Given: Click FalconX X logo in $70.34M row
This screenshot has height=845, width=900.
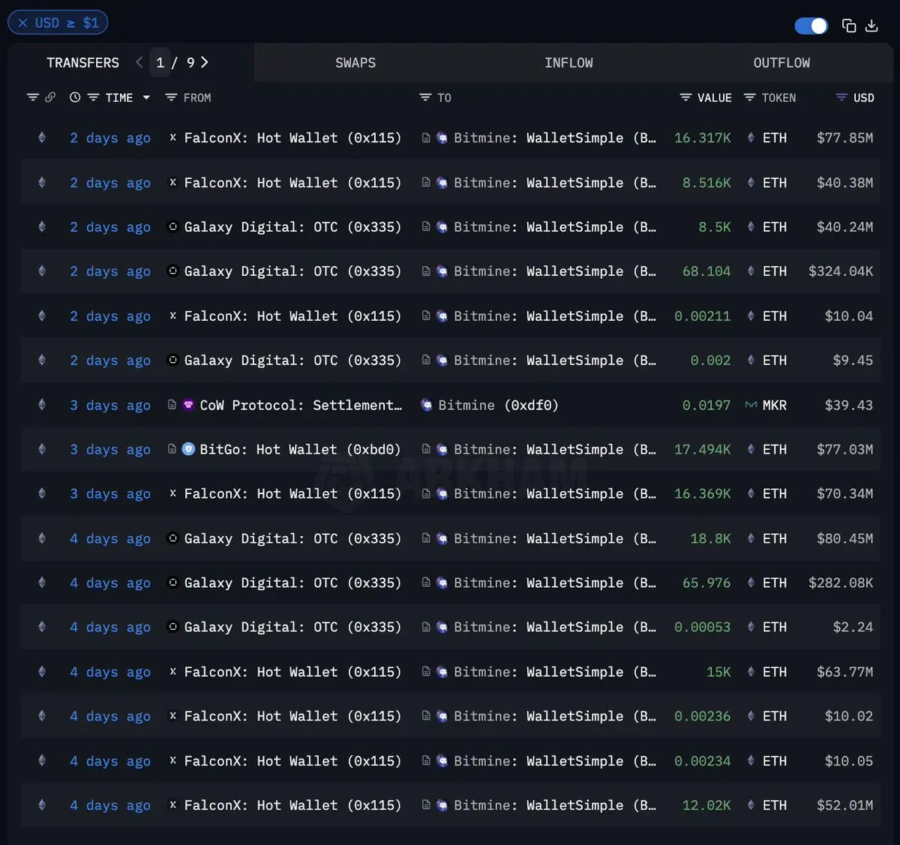Looking at the screenshot, I should pos(172,493).
